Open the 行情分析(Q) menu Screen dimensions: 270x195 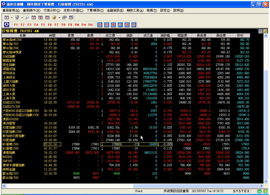click(x=52, y=10)
